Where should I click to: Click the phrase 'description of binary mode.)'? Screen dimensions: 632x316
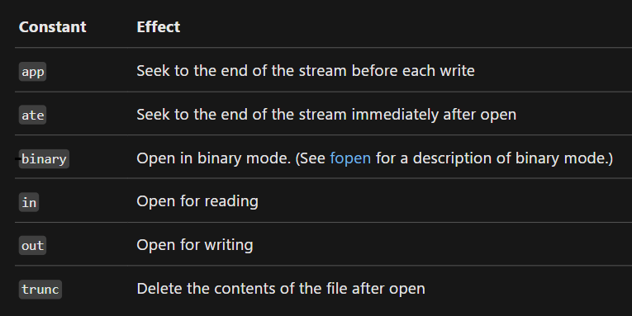coord(513,158)
